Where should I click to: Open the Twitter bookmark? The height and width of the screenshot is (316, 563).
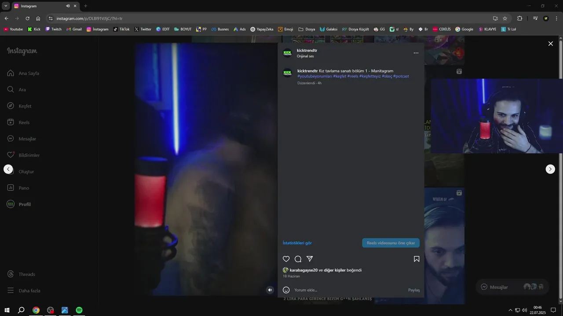pyautogui.click(x=143, y=29)
